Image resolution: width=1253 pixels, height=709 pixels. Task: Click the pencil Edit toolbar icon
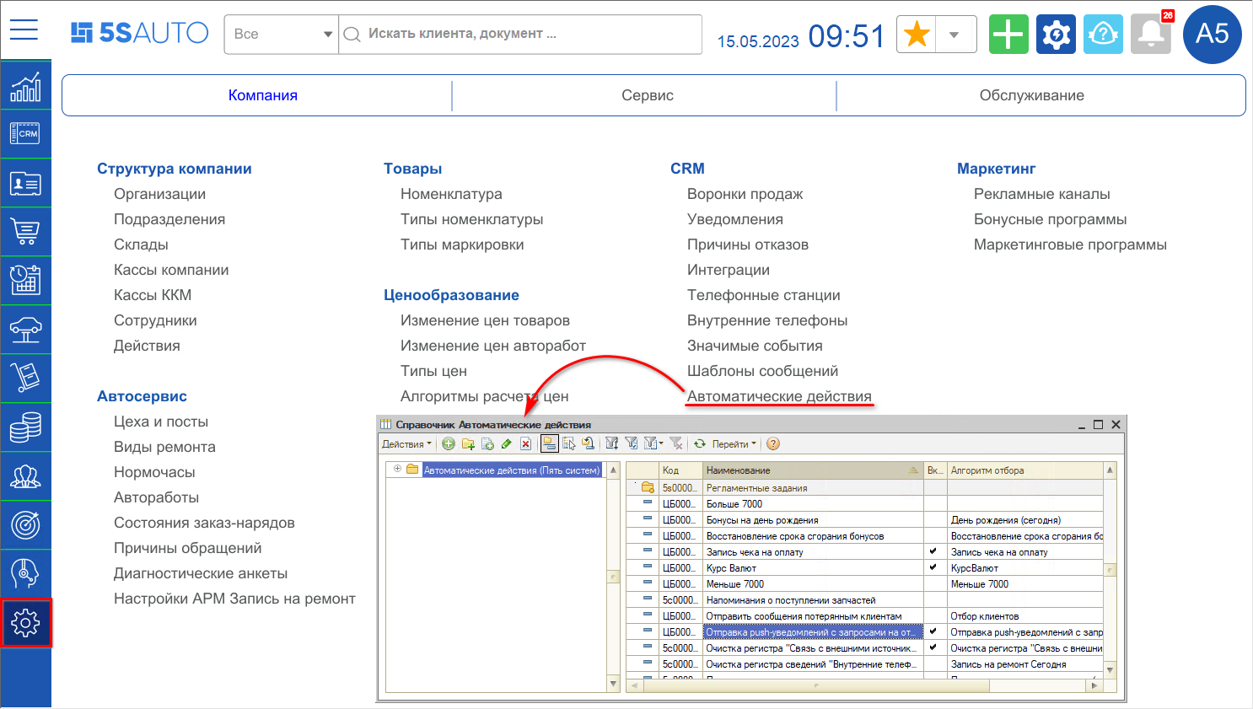(507, 443)
